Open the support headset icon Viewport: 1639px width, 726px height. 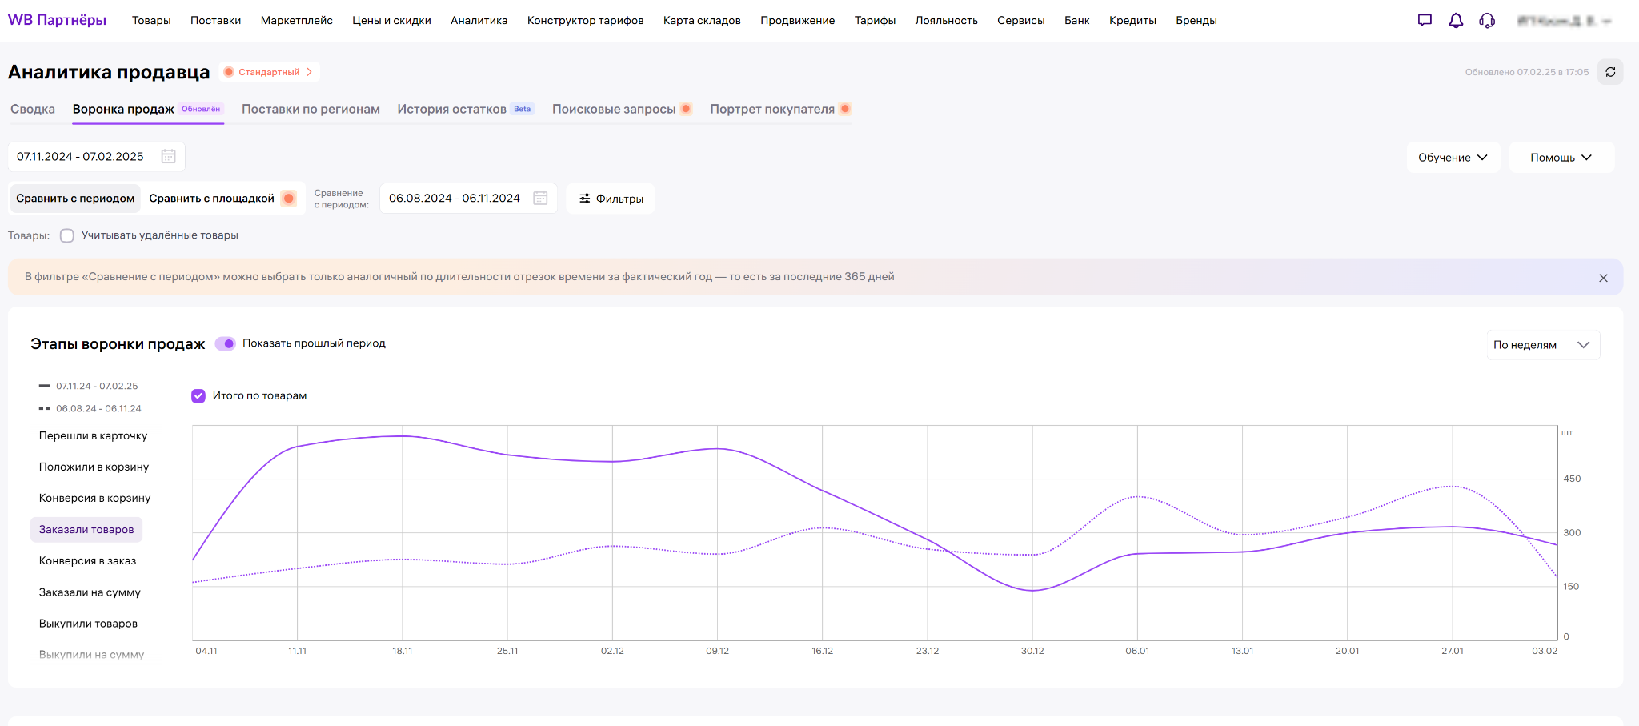click(x=1487, y=21)
